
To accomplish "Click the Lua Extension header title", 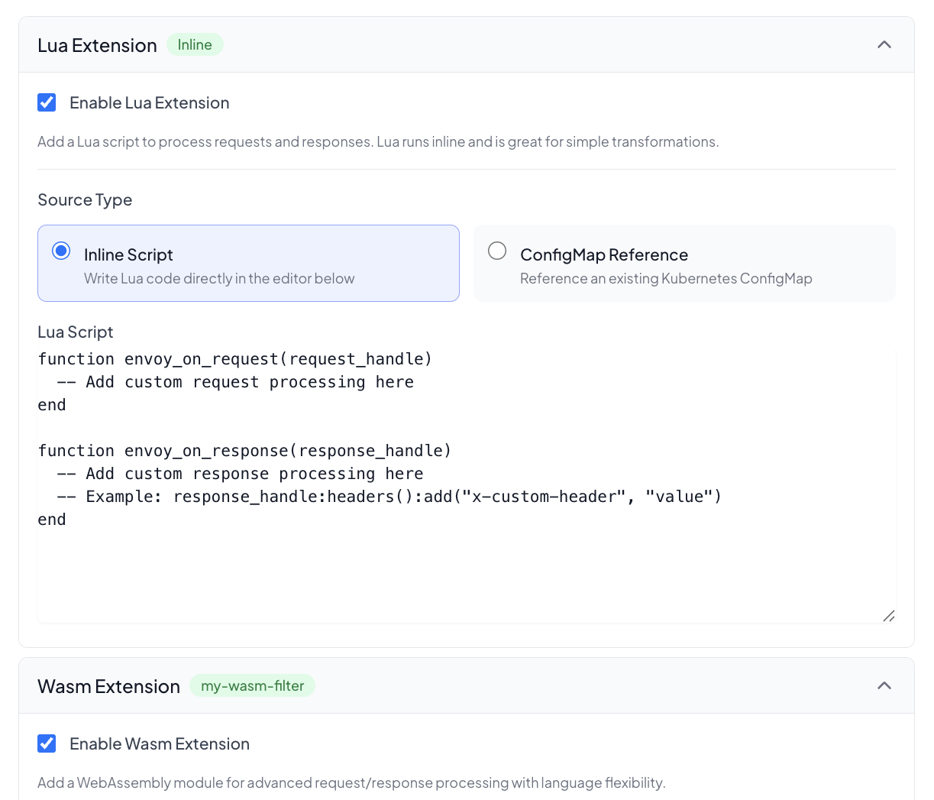I will (x=97, y=46).
